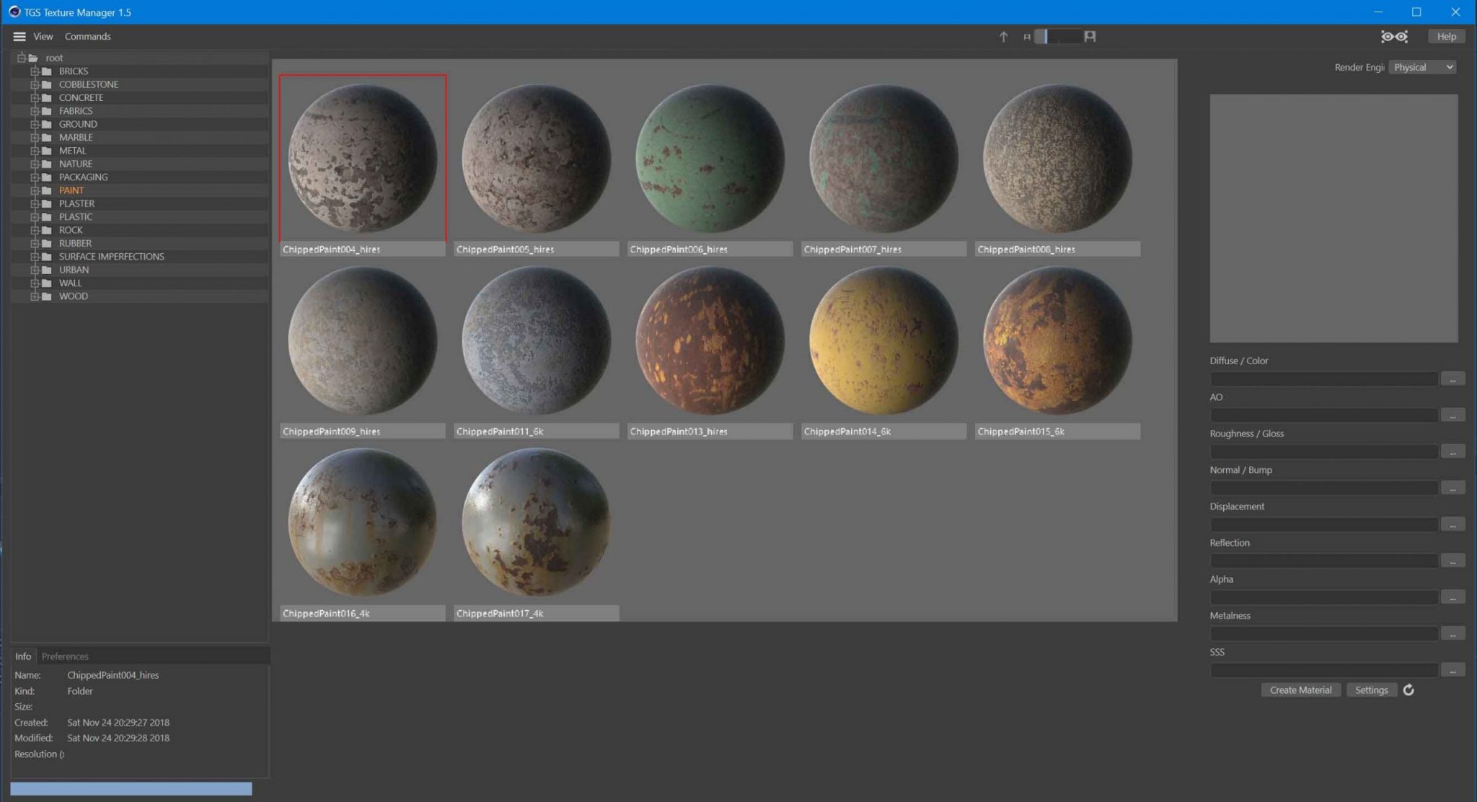This screenshot has width=1477, height=802.
Task: Click the small thumbnail size icon left of slider
Action: point(1026,36)
